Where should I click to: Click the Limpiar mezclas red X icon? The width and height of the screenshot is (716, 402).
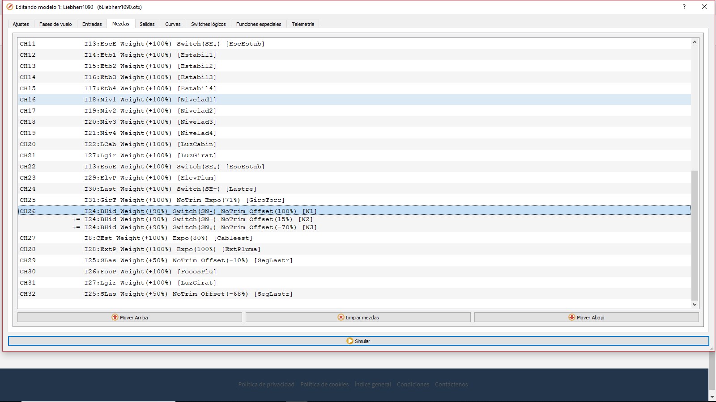point(341,318)
